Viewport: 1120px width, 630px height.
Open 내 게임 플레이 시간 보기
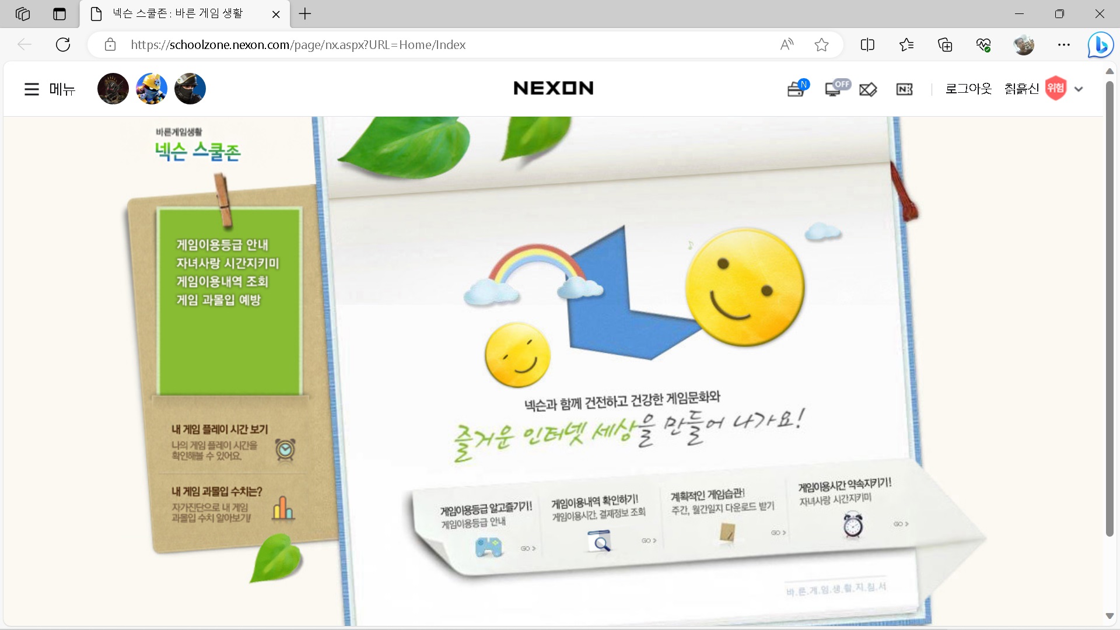tap(219, 429)
